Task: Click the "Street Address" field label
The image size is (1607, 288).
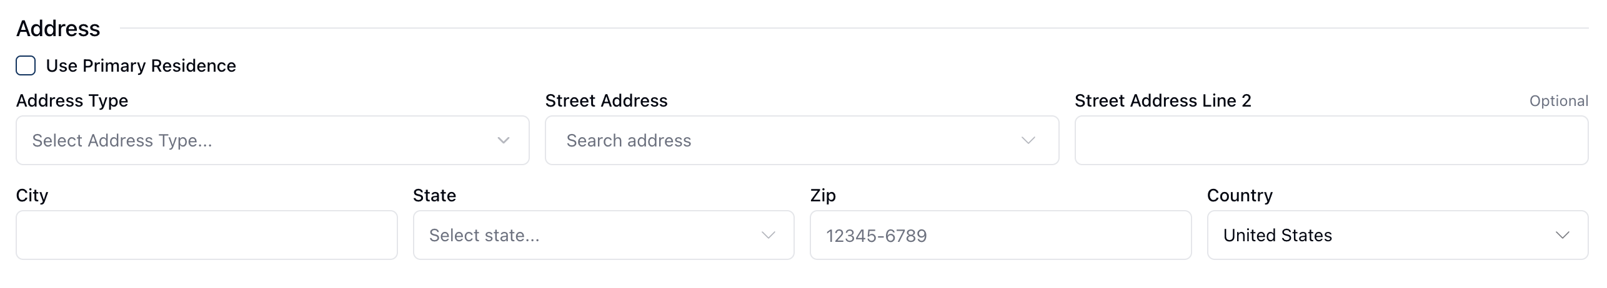Action: point(606,100)
